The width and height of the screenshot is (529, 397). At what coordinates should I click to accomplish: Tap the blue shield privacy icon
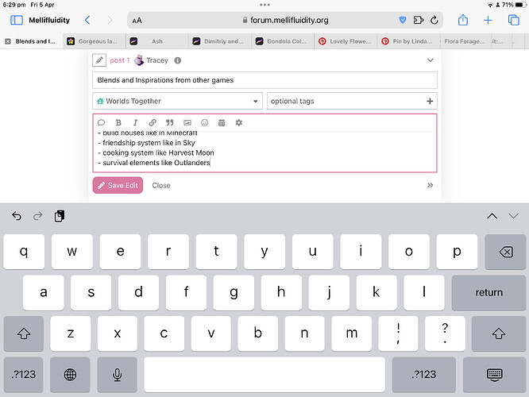(403, 20)
